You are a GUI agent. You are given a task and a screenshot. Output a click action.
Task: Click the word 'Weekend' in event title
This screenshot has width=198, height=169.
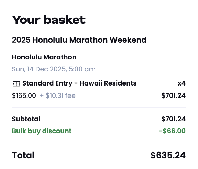pos(128,40)
